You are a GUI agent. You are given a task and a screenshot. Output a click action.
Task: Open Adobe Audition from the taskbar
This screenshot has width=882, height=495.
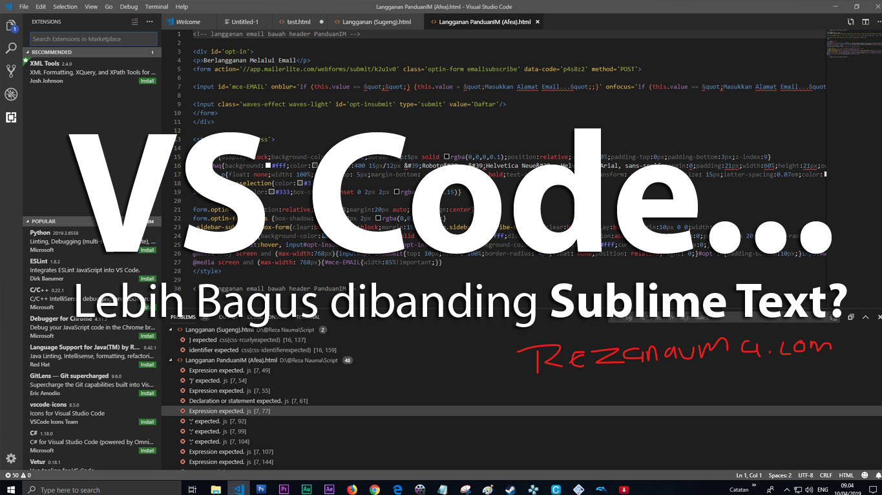pos(307,489)
